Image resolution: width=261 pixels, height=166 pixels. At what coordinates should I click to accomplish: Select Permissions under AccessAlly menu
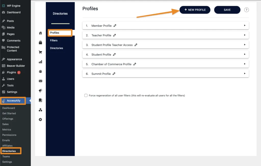pos(9,135)
